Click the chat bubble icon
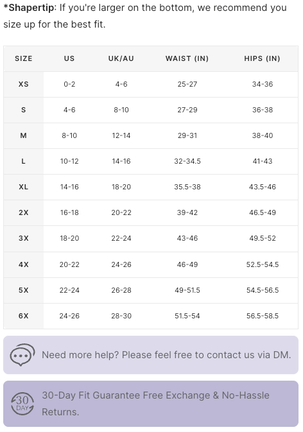Screen dimensions: 303x432 [22, 354]
